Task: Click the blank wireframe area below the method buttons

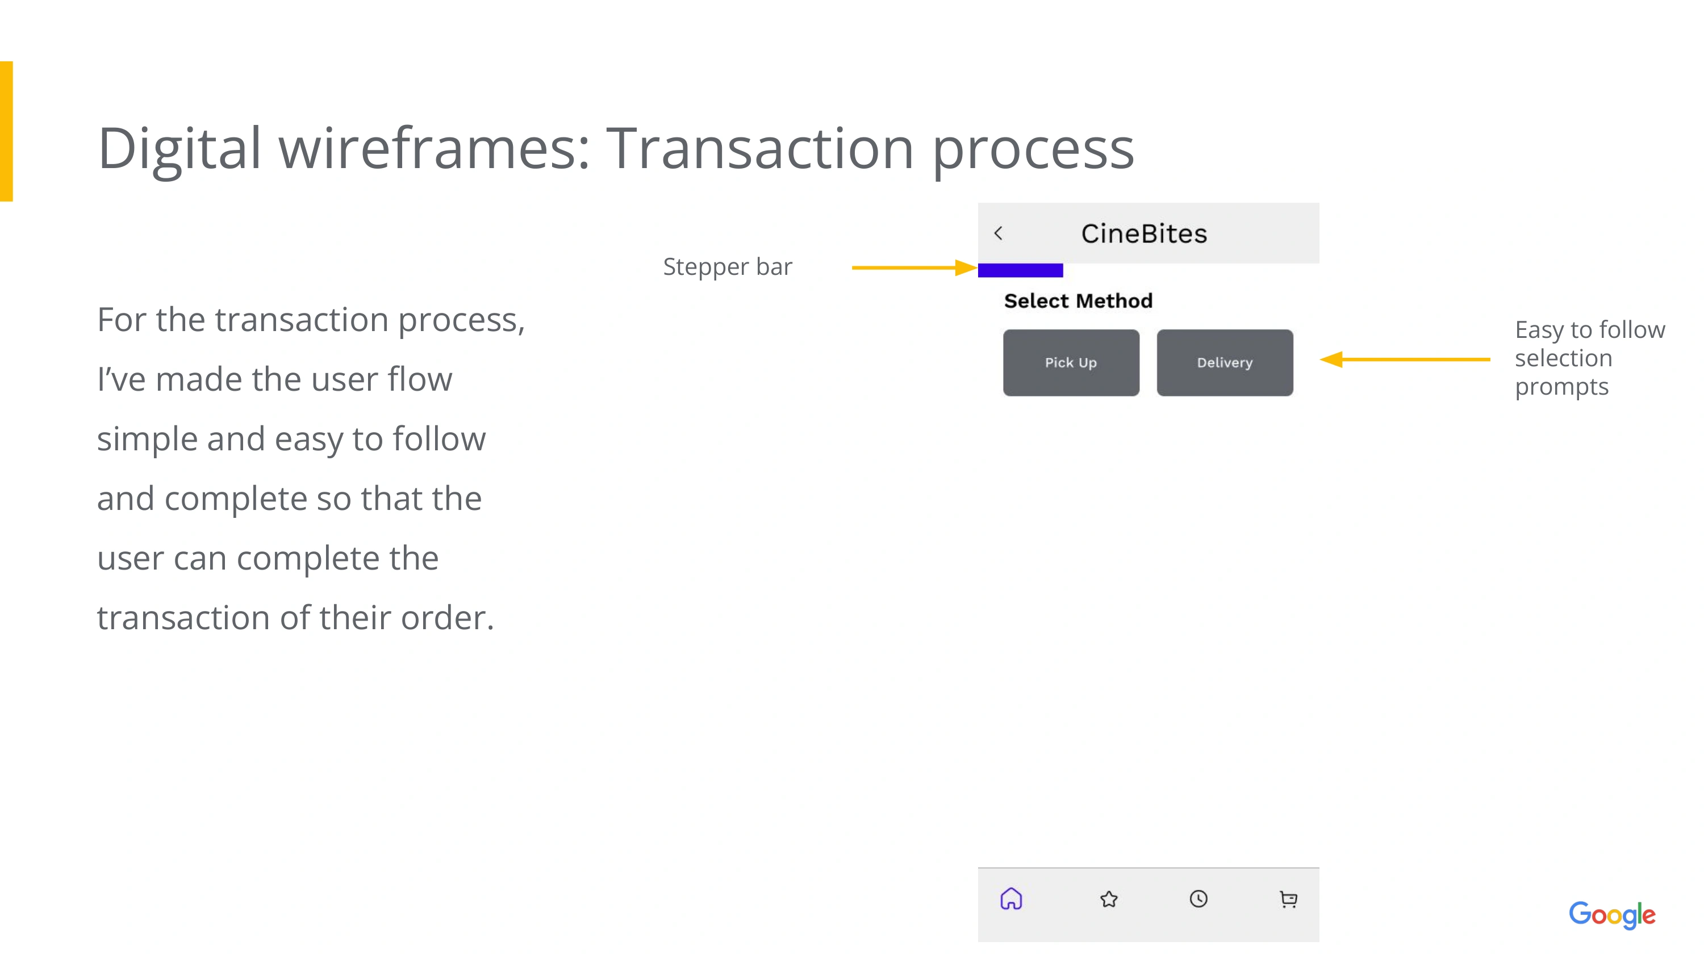Action: 1148,628
